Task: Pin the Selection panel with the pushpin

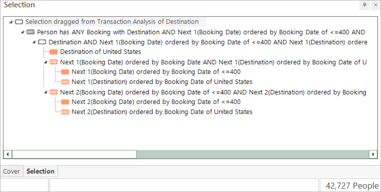Action: click(365, 5)
